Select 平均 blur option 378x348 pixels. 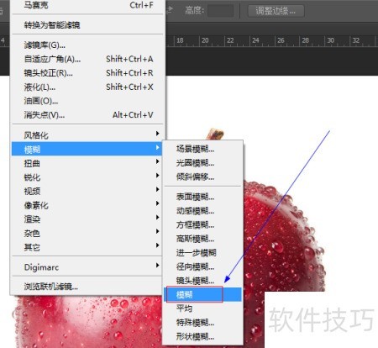(202, 308)
